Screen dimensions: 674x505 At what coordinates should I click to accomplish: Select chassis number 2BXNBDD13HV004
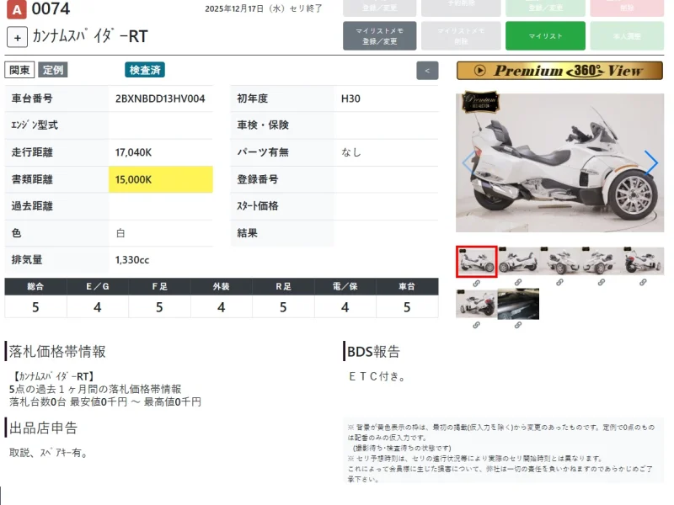tap(160, 98)
